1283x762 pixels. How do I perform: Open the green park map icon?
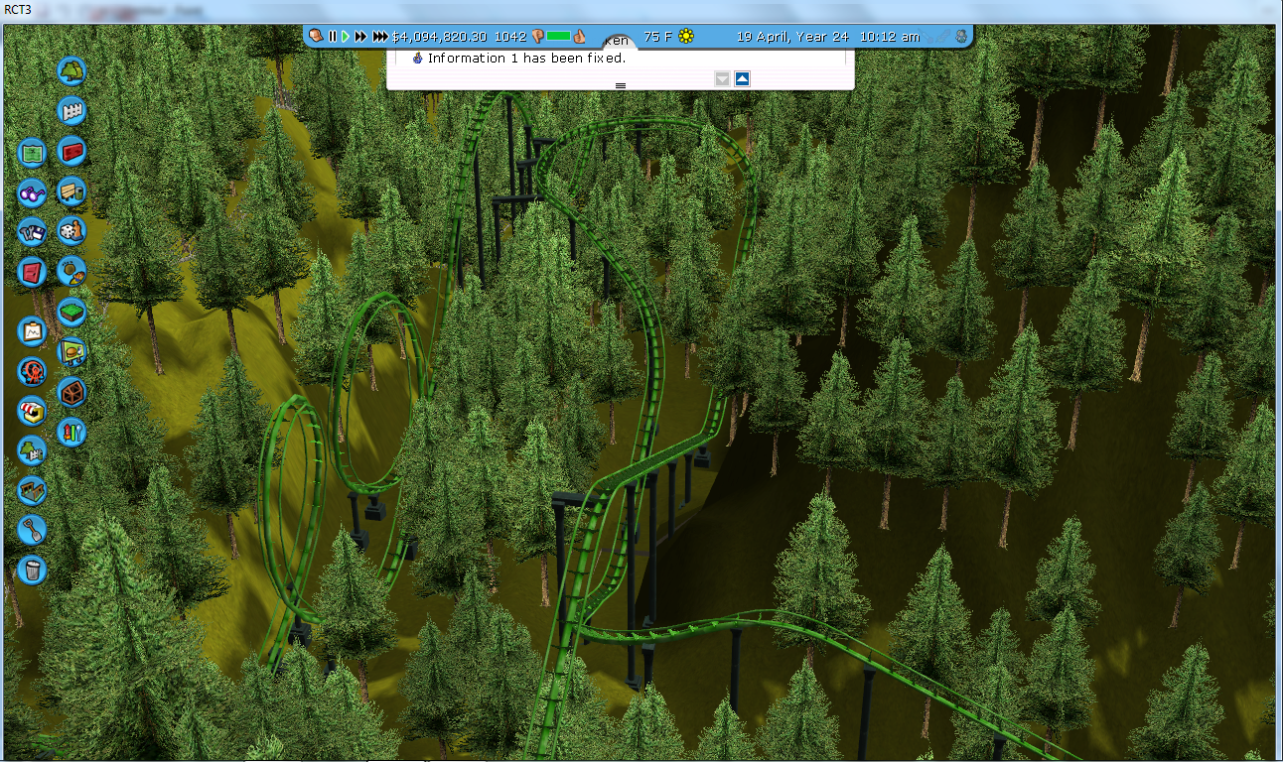click(32, 153)
